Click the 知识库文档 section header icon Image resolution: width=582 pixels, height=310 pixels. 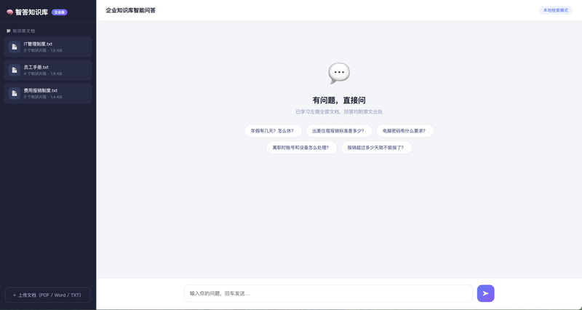pos(9,31)
